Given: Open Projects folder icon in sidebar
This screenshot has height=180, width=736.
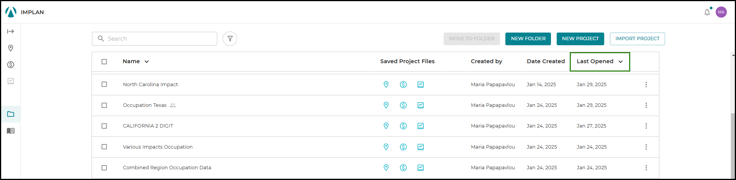Looking at the screenshot, I should [11, 114].
